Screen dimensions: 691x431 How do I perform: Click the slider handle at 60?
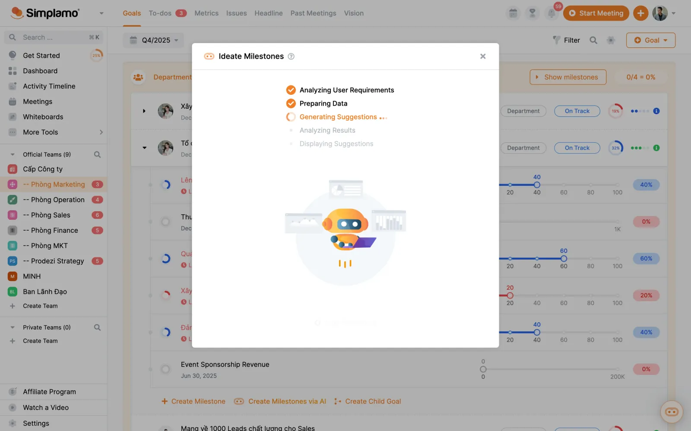[x=564, y=259]
